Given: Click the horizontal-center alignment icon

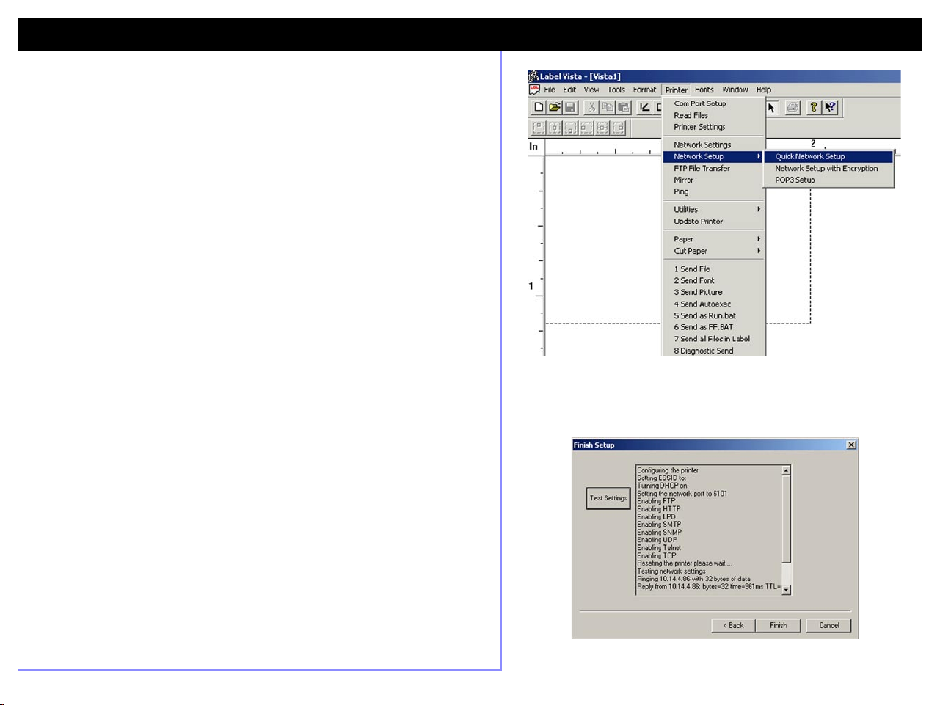Looking at the screenshot, I should pyautogui.click(x=602, y=128).
